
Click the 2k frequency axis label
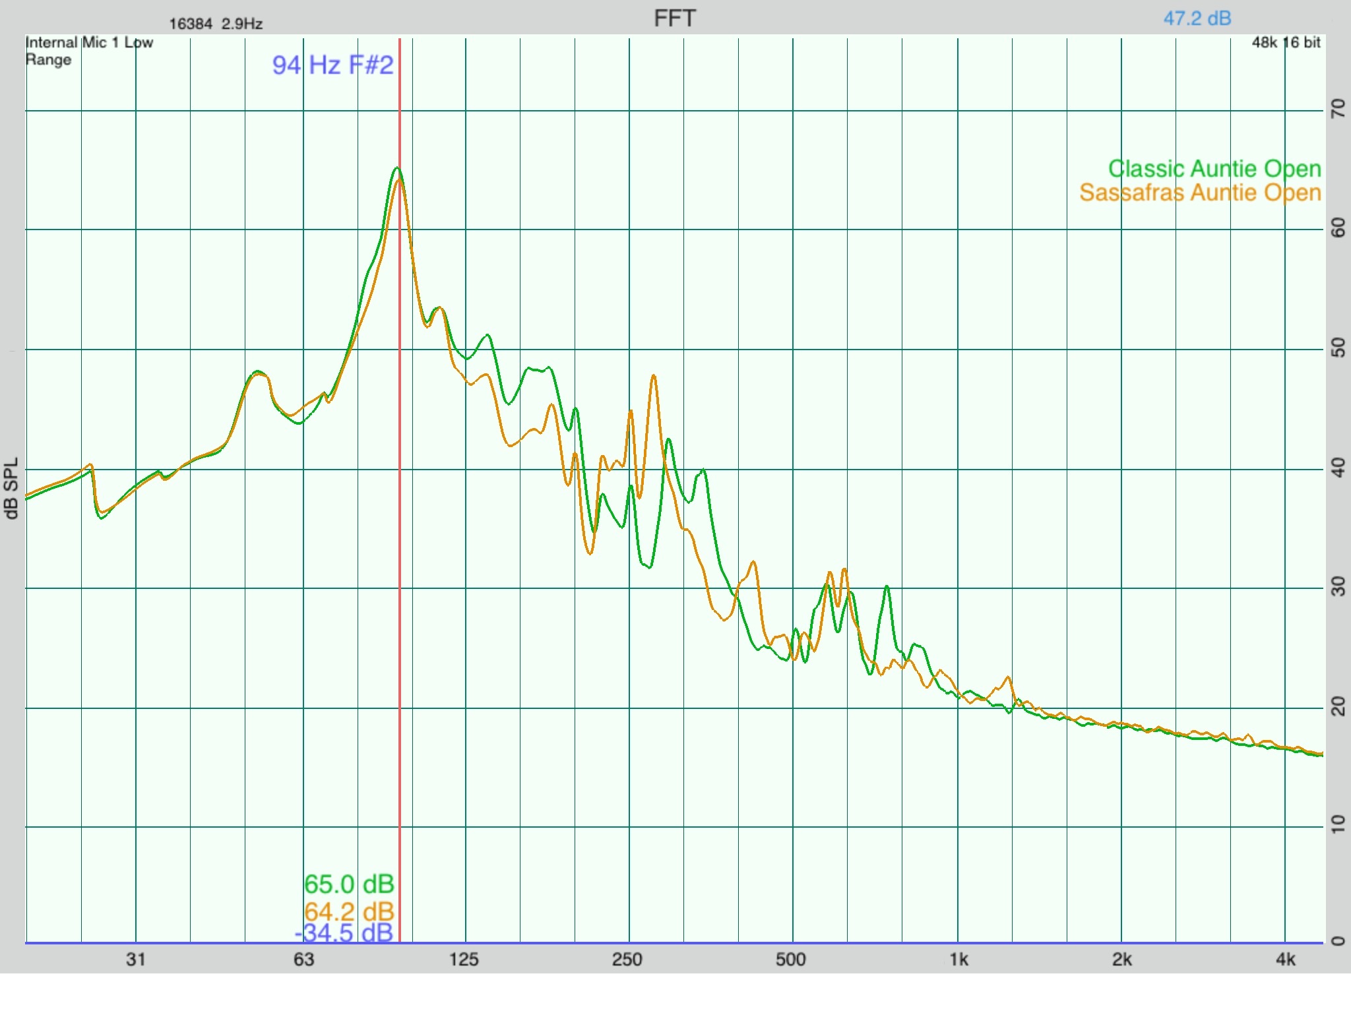pos(1123,959)
